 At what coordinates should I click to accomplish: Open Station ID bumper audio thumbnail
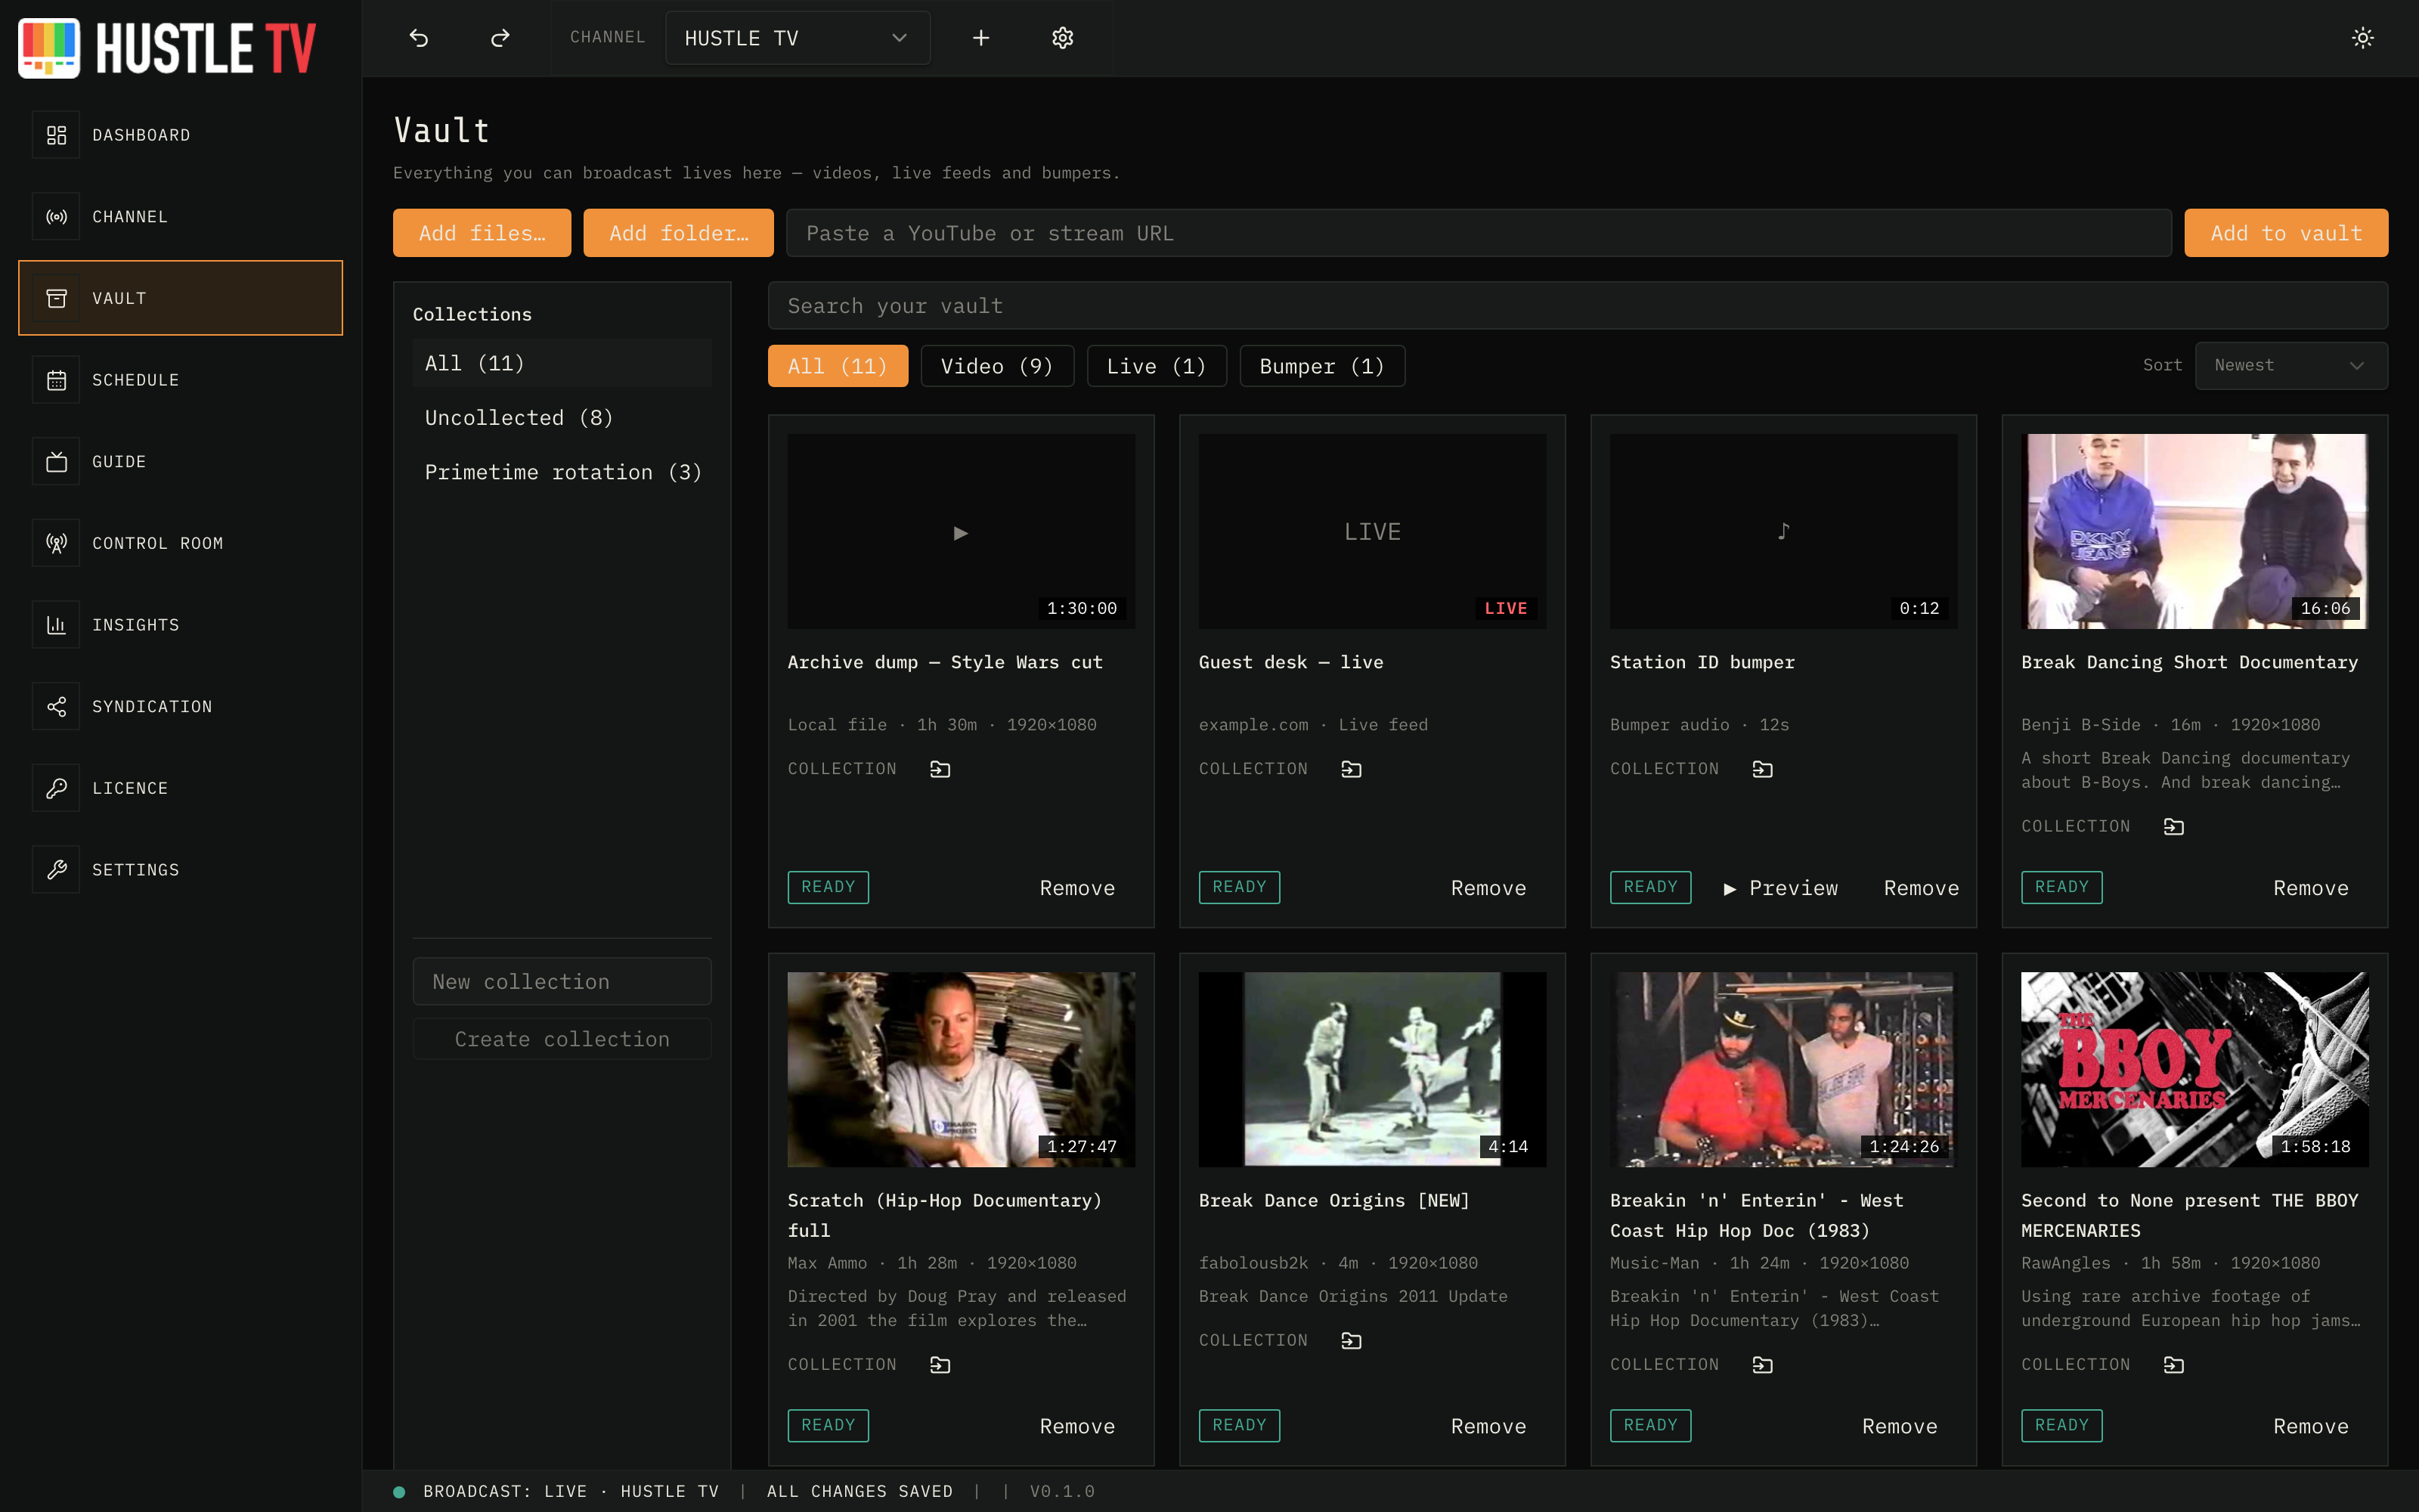(1783, 531)
